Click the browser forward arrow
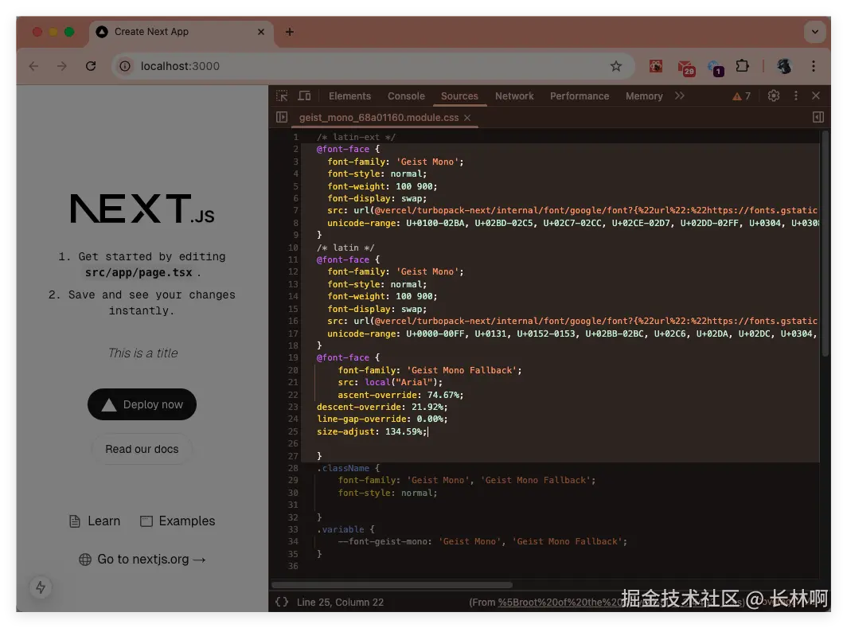Screen dimensions: 847x628 point(61,66)
